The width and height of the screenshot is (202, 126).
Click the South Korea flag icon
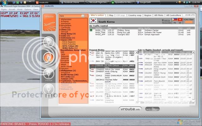(x=93, y=20)
